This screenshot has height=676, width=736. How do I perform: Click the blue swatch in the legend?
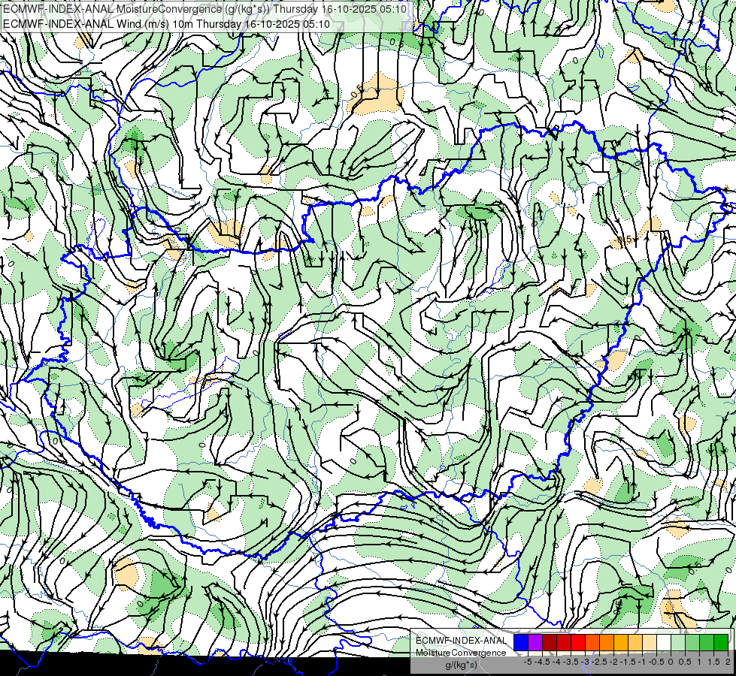521,643
